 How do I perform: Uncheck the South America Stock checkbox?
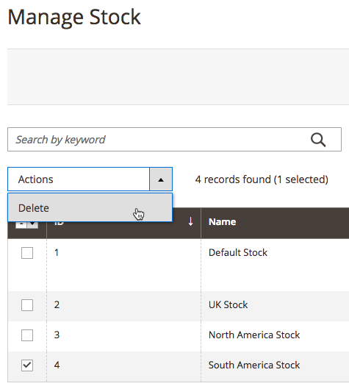coord(27,365)
